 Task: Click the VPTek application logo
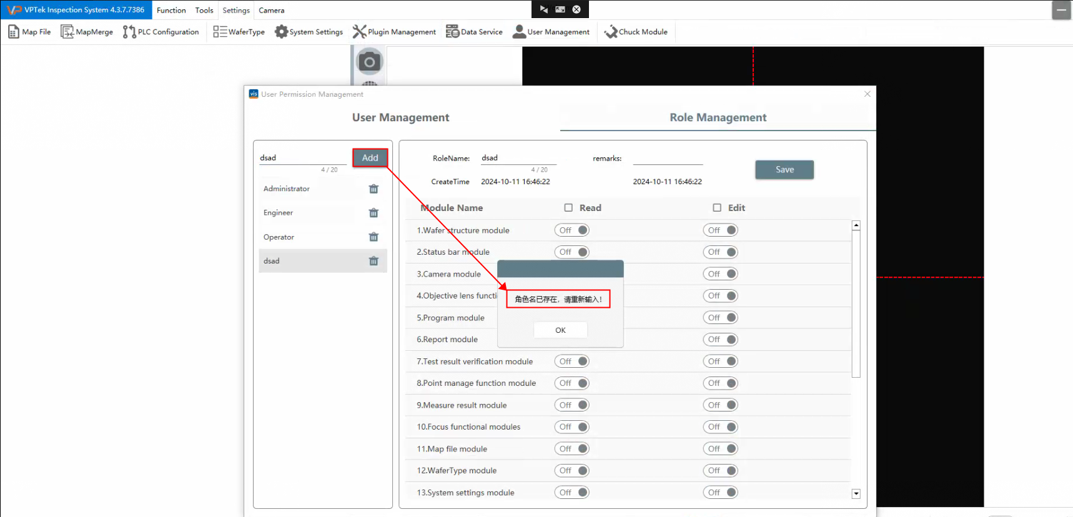point(14,10)
